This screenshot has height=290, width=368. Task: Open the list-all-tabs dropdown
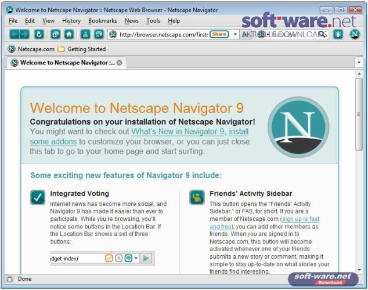click(x=359, y=63)
